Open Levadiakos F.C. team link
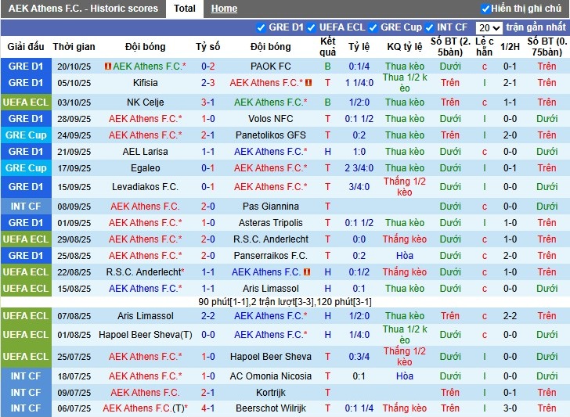Viewport: 570px width, 417px height. [146, 187]
